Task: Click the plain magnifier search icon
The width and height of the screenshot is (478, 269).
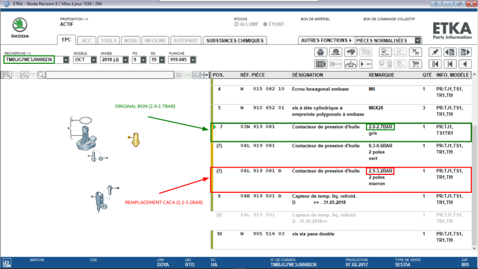Action: coord(41,75)
